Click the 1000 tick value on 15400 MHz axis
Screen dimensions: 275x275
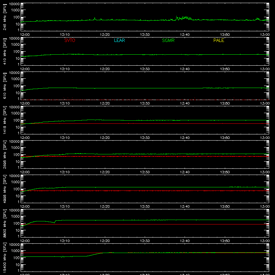coord(15,251)
